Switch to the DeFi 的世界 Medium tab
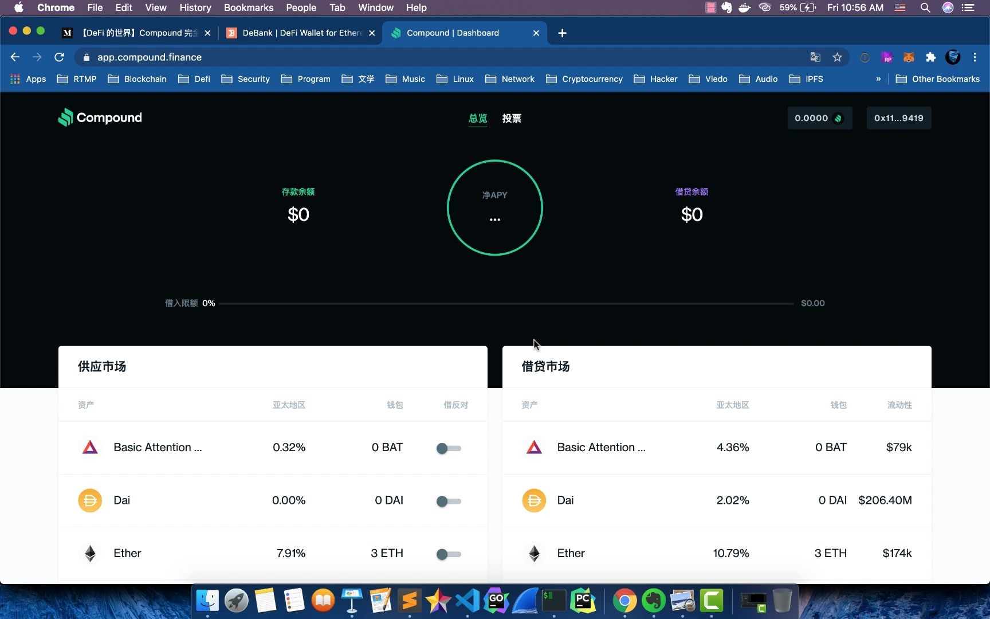Viewport: 990px width, 619px height. (136, 33)
